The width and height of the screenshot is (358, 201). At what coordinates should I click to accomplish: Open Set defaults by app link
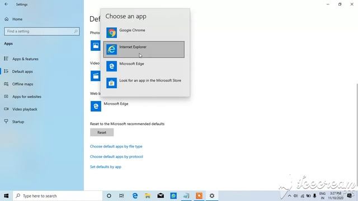[x=106, y=167]
